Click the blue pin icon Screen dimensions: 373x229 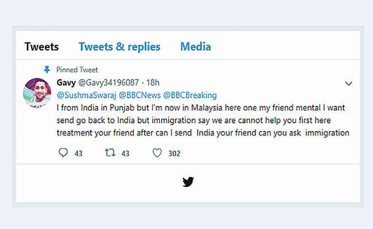click(x=47, y=70)
